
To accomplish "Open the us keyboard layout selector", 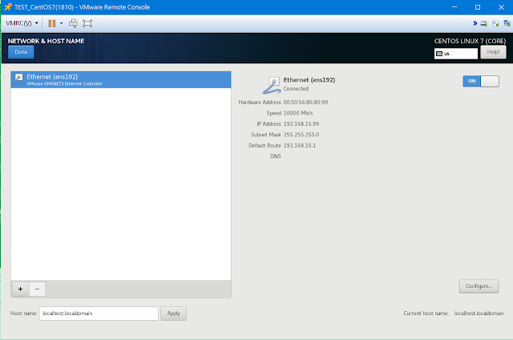I will point(456,54).
